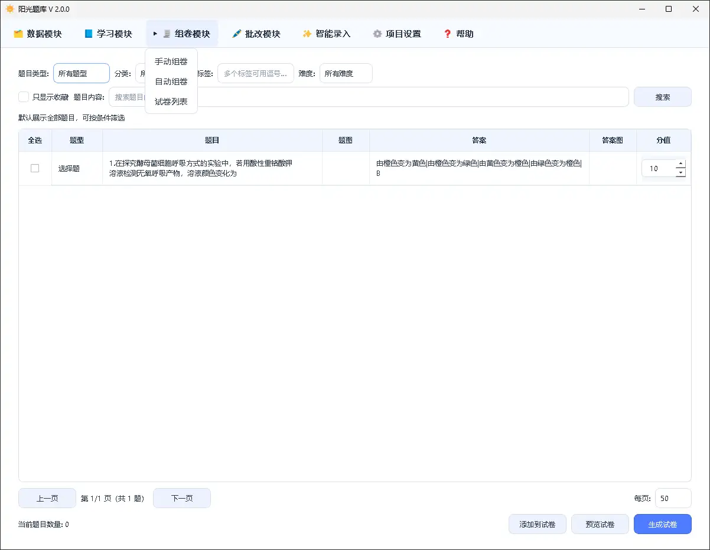Click the sparkle icon of 智能录入
This screenshot has height=550, width=710.
tap(307, 34)
